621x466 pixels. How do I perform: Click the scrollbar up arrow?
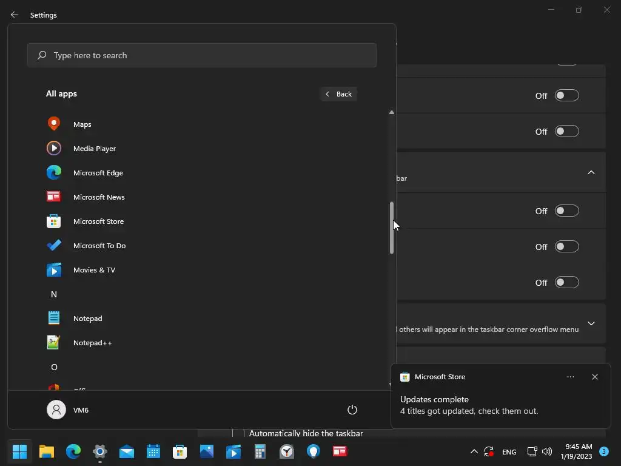coord(392,112)
